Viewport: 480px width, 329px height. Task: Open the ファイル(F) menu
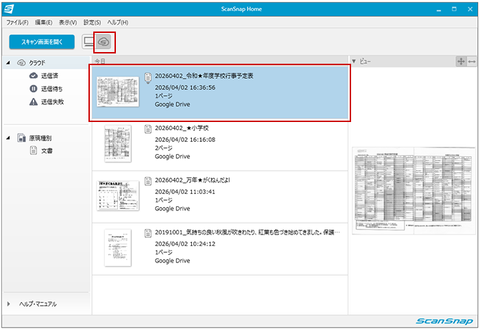pyautogui.click(x=17, y=23)
